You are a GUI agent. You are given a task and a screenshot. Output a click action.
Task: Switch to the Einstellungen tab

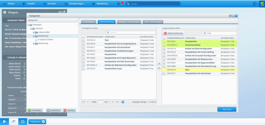[89, 21]
